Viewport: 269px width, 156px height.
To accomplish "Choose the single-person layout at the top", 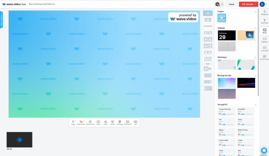I will (207, 13).
